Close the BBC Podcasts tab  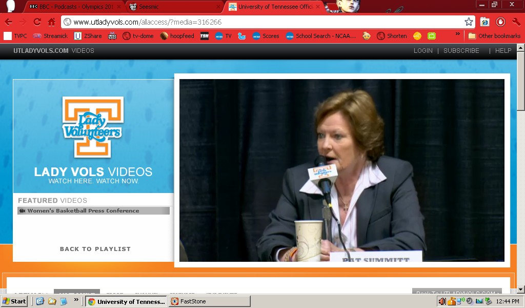(x=118, y=7)
